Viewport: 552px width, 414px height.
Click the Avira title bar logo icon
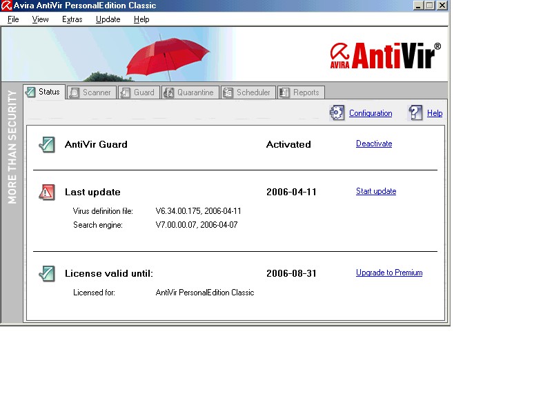(6, 6)
